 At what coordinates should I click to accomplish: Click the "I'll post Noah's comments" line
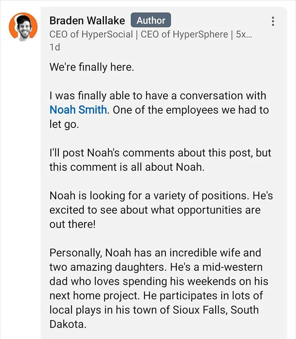(x=160, y=153)
